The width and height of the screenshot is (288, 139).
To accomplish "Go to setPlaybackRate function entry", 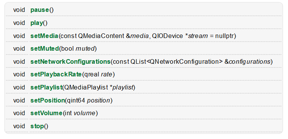I will click(x=56, y=74).
